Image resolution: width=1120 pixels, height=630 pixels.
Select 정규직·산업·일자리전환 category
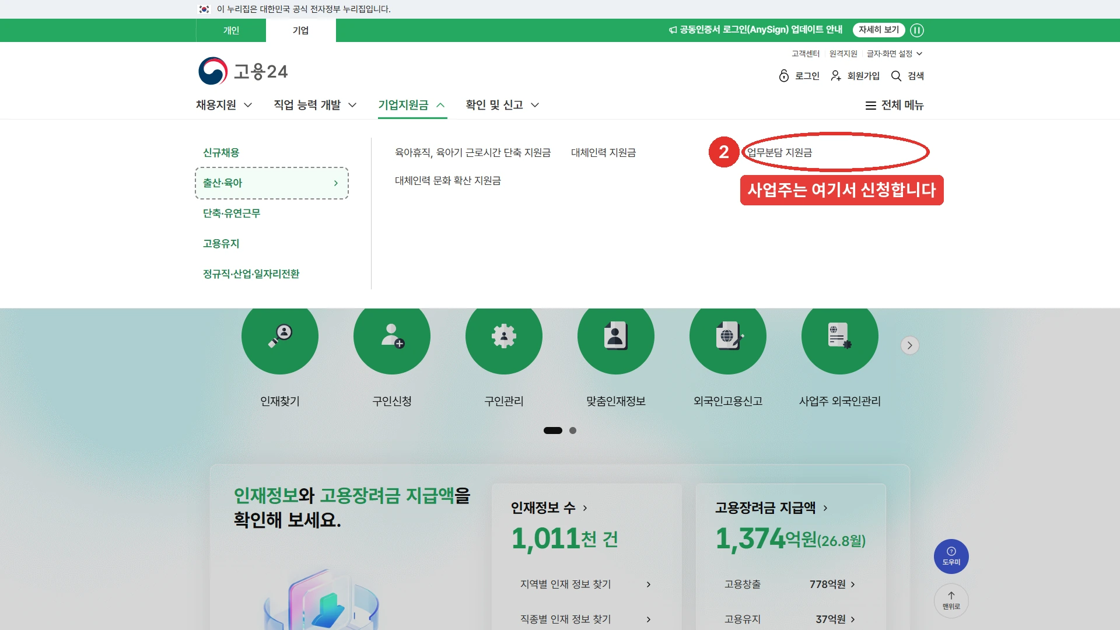(251, 274)
